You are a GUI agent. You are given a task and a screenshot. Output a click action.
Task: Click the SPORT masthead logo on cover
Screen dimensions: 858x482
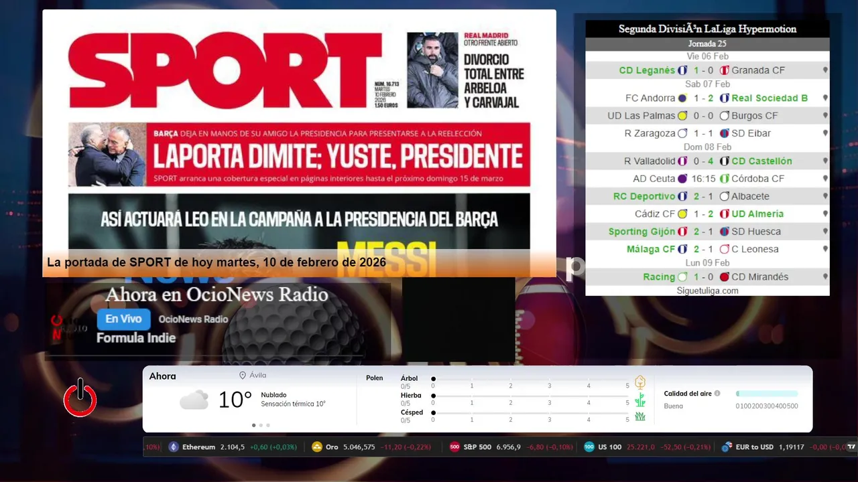coord(225,69)
